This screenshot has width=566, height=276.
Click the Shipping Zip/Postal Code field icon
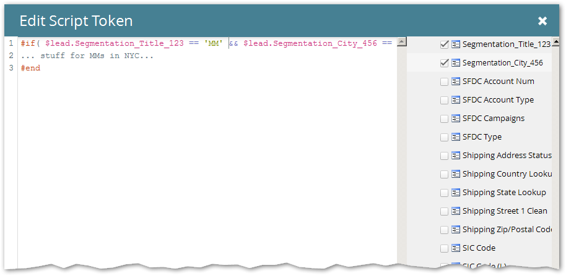click(456, 230)
